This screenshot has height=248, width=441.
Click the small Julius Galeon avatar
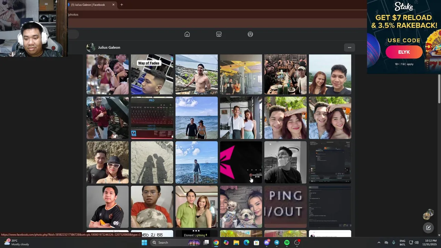pos(91,48)
